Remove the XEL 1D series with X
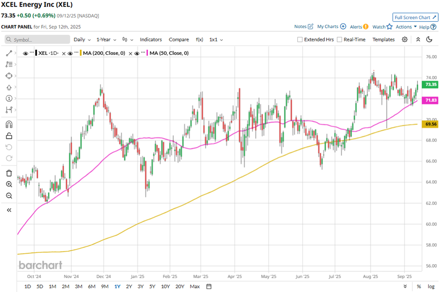The image size is (441, 292). pos(64,53)
